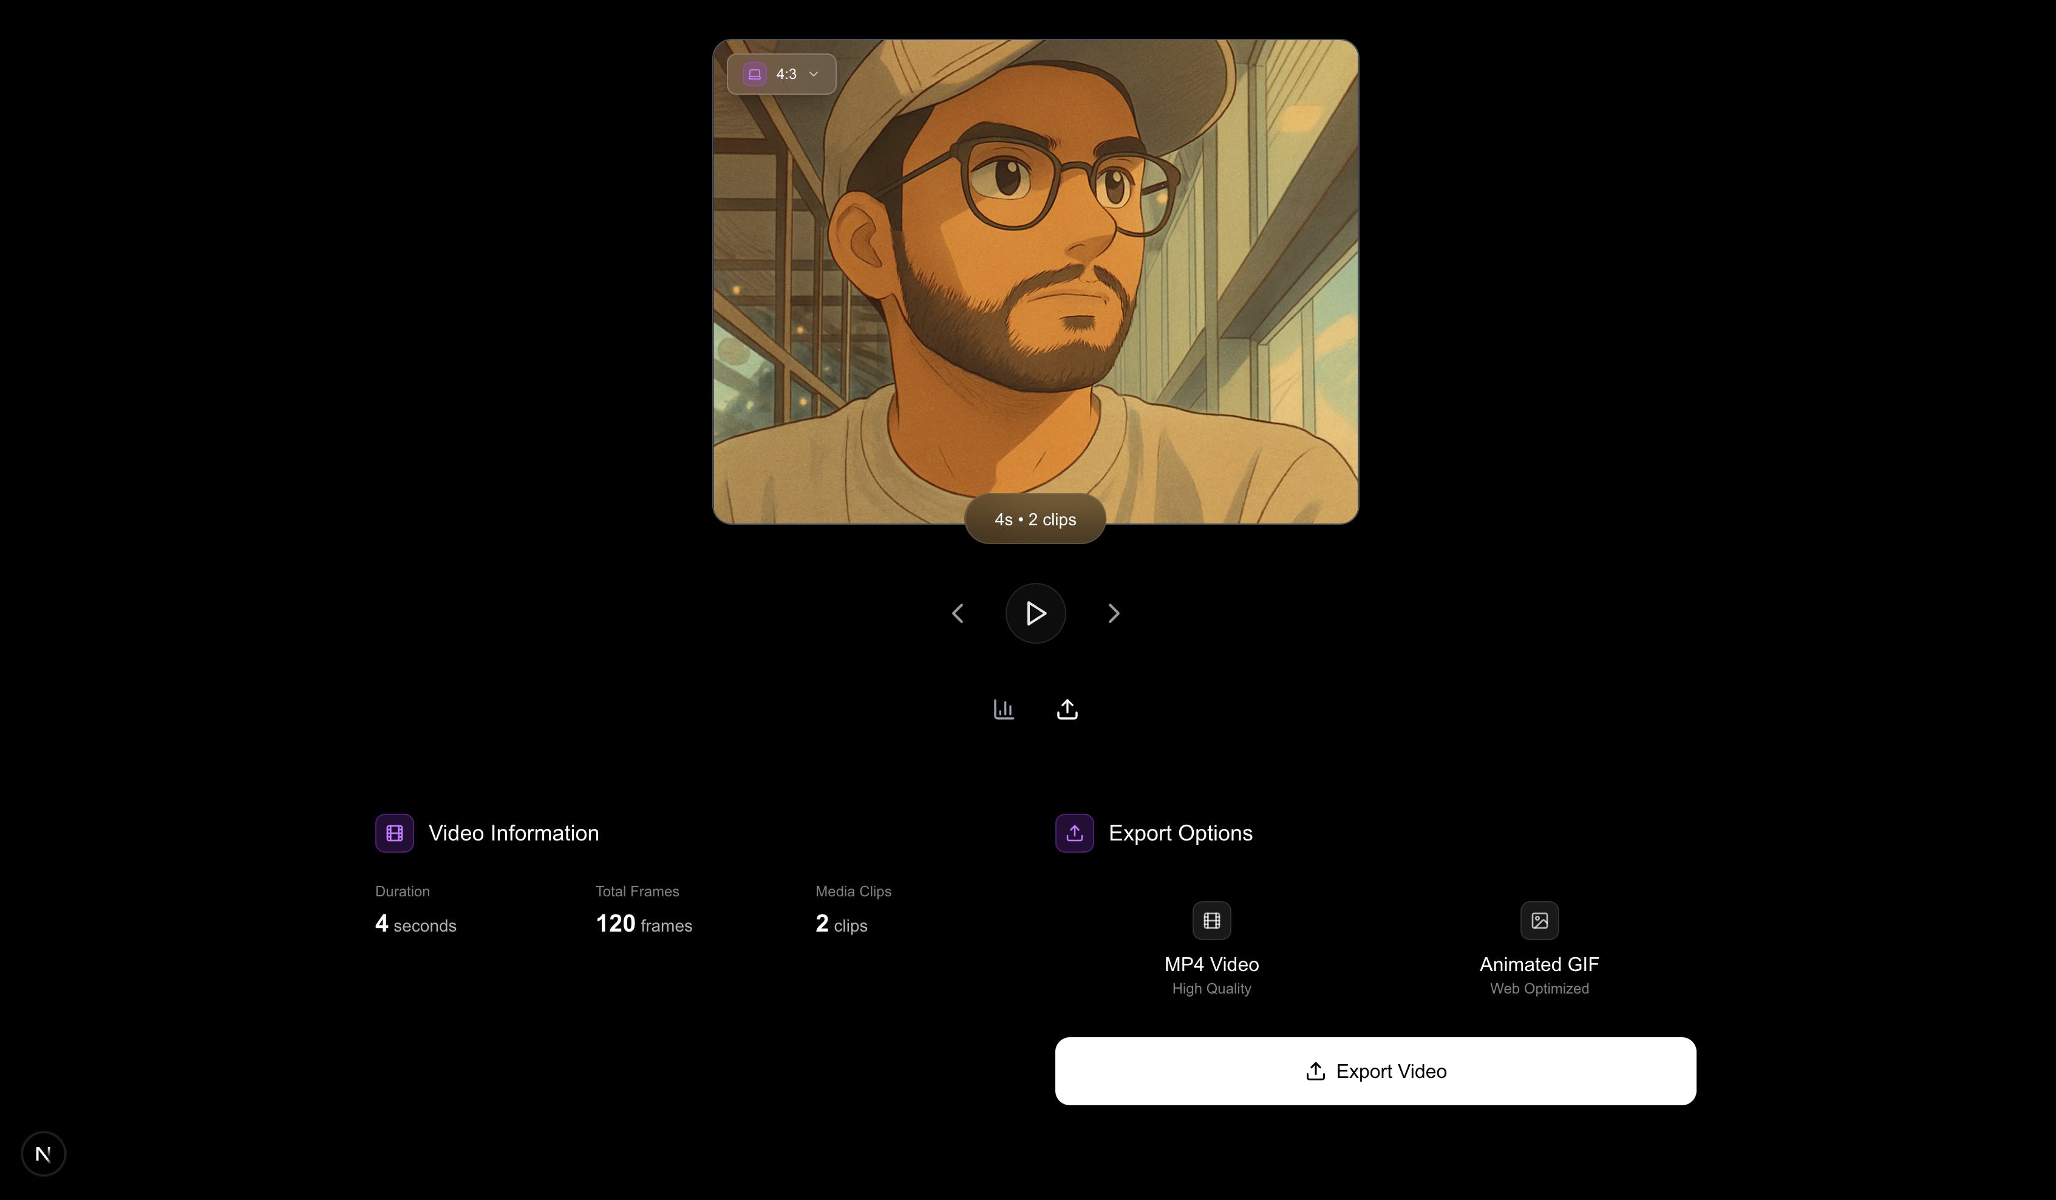Click the Video Information film icon
The height and width of the screenshot is (1200, 2056).
point(394,833)
